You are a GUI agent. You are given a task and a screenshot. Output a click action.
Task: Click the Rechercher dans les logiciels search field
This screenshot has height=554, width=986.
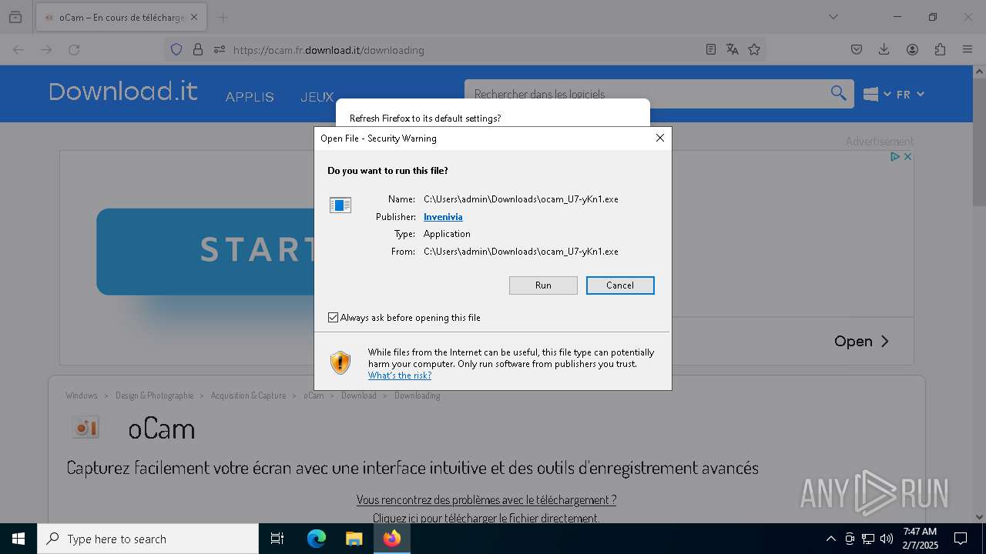tap(647, 94)
